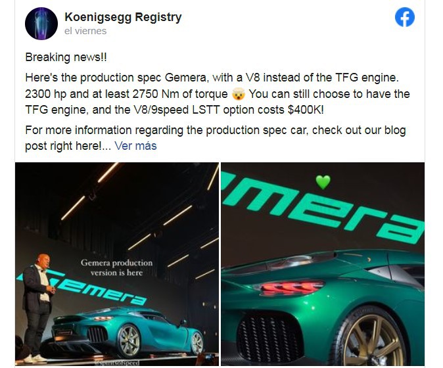Click the green heart on right photo

323,182
